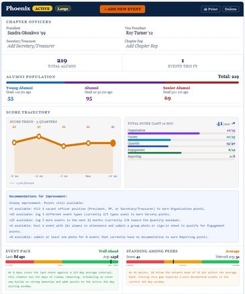The width and height of the screenshot is (245, 294).
Task: Click the purple segment of the alumni population bar
Action: 115,83
